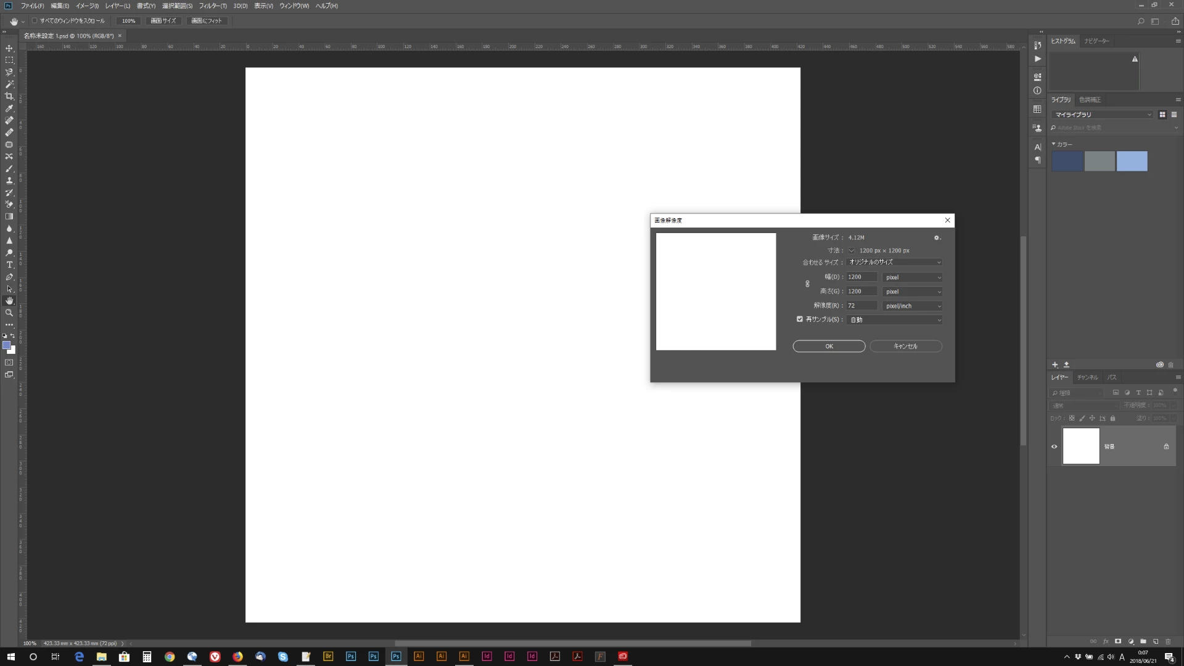Viewport: 1184px width, 666px height.
Task: Click the 100% zoom button in options bar
Action: point(128,21)
